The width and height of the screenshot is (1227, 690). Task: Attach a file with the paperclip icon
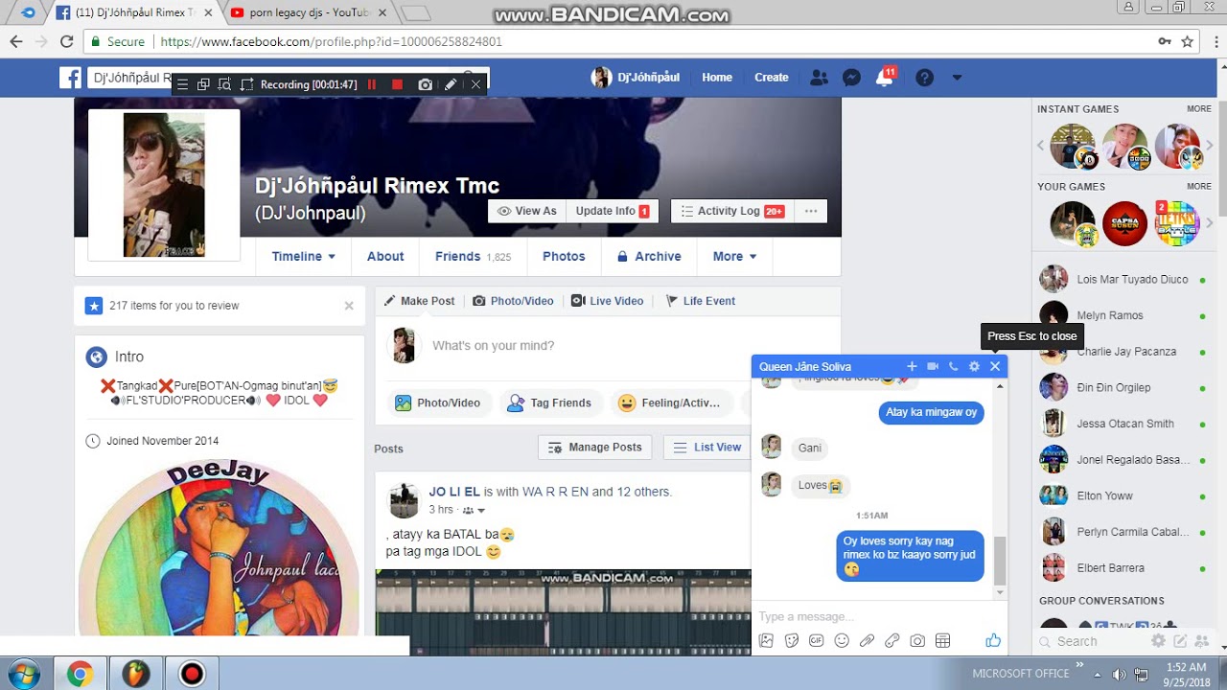[868, 640]
